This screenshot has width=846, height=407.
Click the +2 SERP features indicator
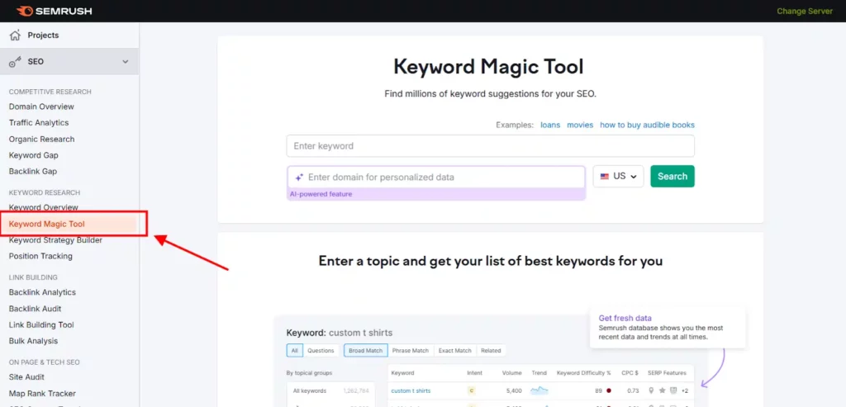[684, 390]
